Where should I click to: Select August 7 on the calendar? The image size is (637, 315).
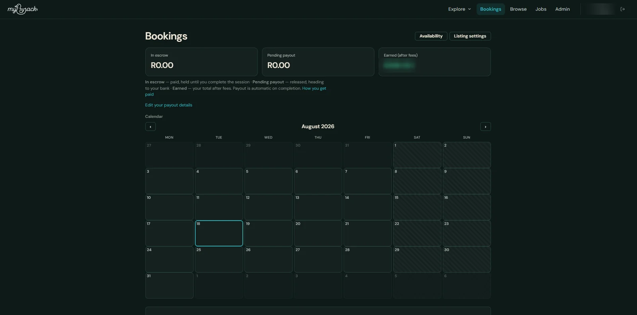coord(367,181)
